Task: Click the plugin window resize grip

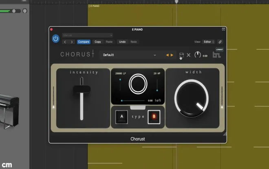Action: pos(225,134)
